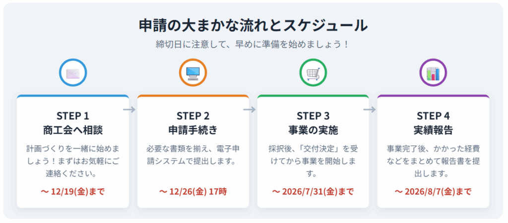Click the STEP 2 description starting 必要な書類を揃え
508x223 pixels.
tap(193, 155)
